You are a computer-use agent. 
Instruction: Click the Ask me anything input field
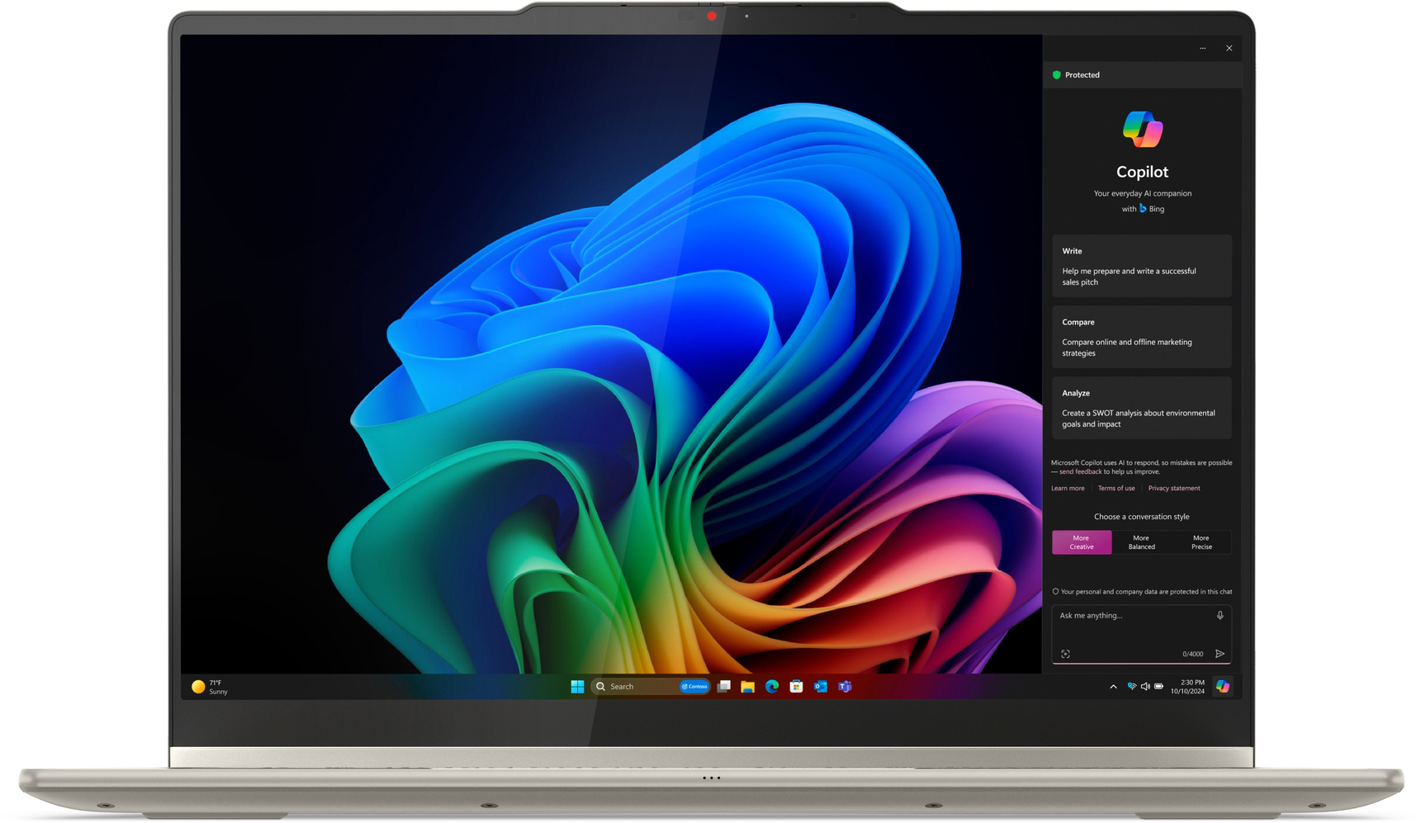click(x=1131, y=615)
